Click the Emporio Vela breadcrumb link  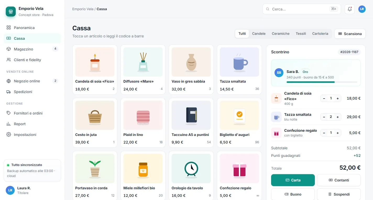(x=83, y=9)
